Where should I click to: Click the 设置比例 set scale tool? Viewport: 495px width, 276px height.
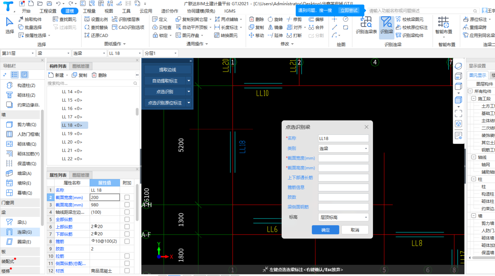point(96,19)
